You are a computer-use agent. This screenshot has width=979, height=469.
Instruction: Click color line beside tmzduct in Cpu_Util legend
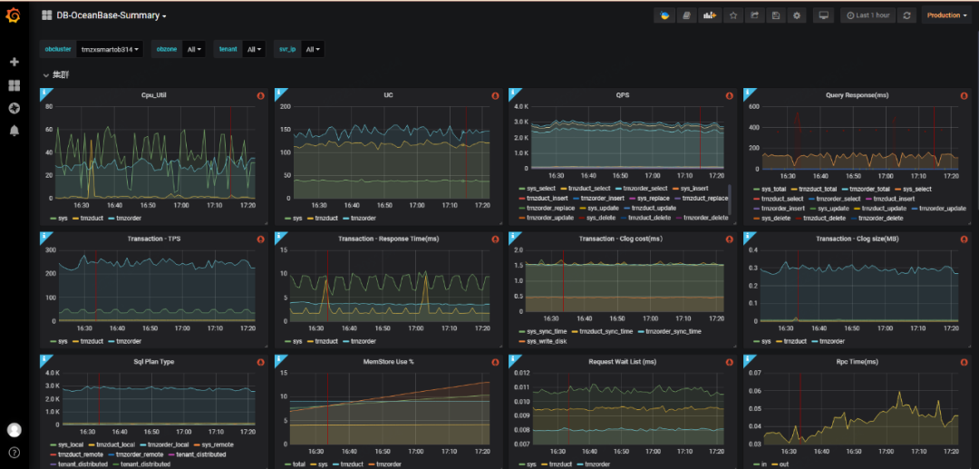click(77, 219)
